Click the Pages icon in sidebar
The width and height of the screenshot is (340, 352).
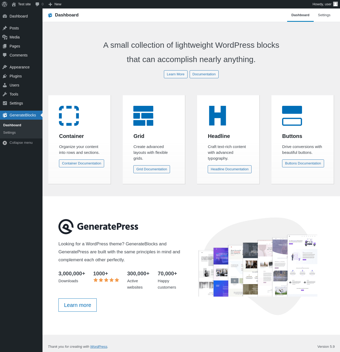pos(5,46)
